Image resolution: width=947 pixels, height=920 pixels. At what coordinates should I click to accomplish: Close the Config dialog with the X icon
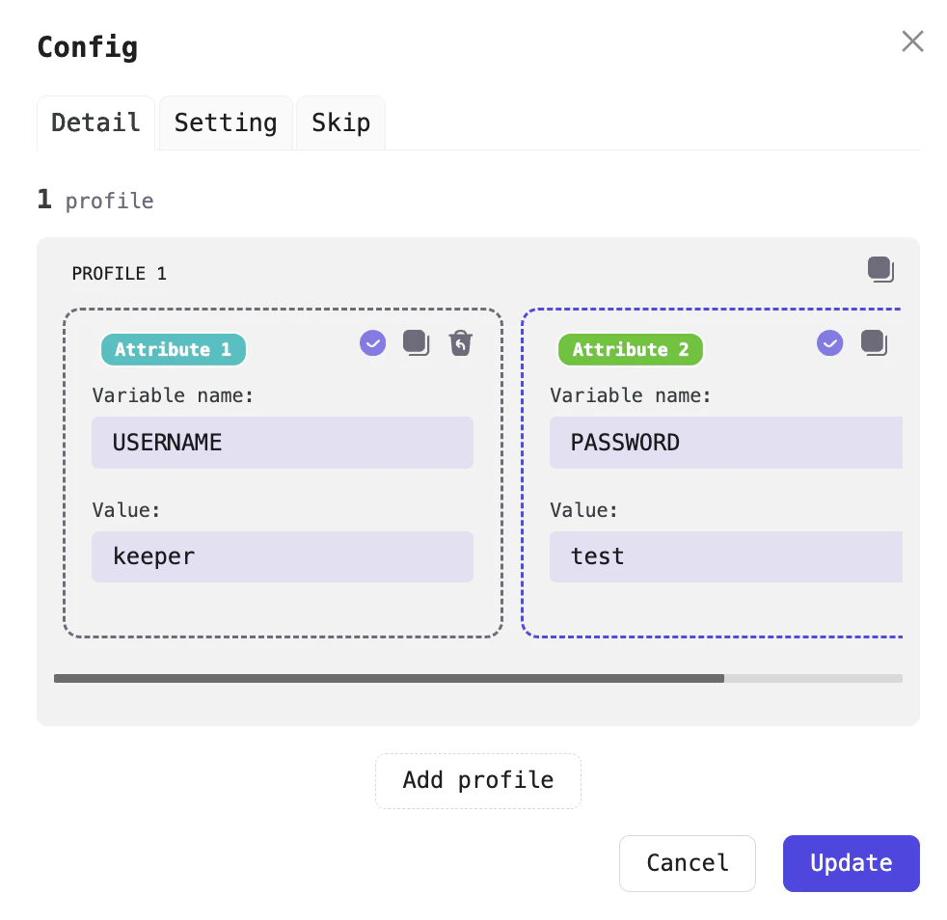coord(912,41)
